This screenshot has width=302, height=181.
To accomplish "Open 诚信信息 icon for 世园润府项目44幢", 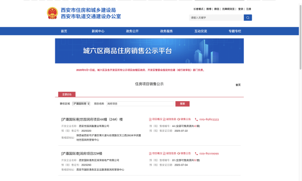I will pyautogui.click(x=164, y=119).
